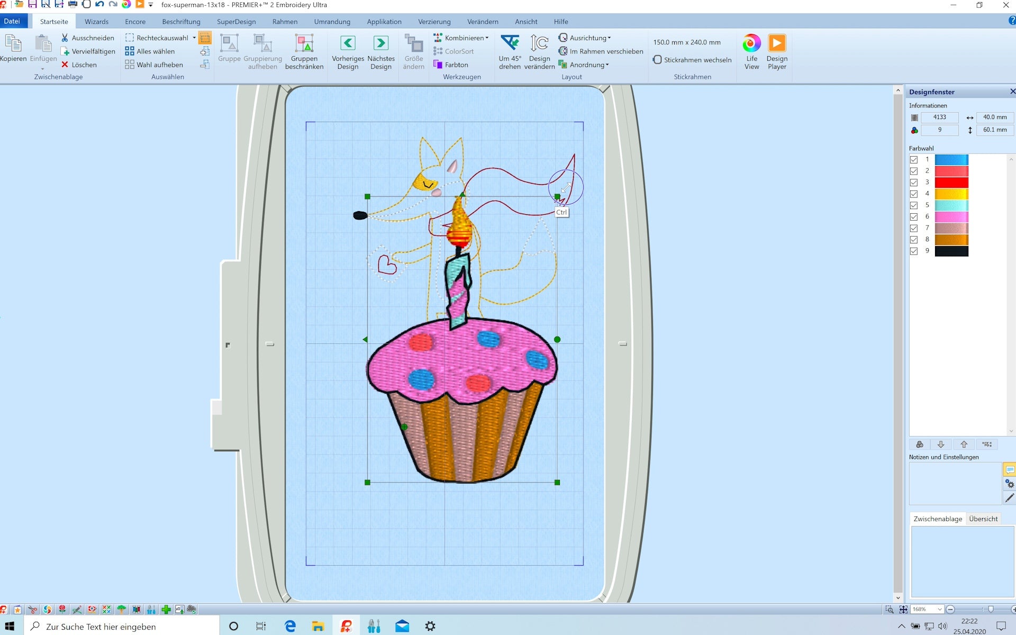Image resolution: width=1016 pixels, height=635 pixels.
Task: Open Rechteckauswahl dropdown arrow
Action: pos(194,38)
